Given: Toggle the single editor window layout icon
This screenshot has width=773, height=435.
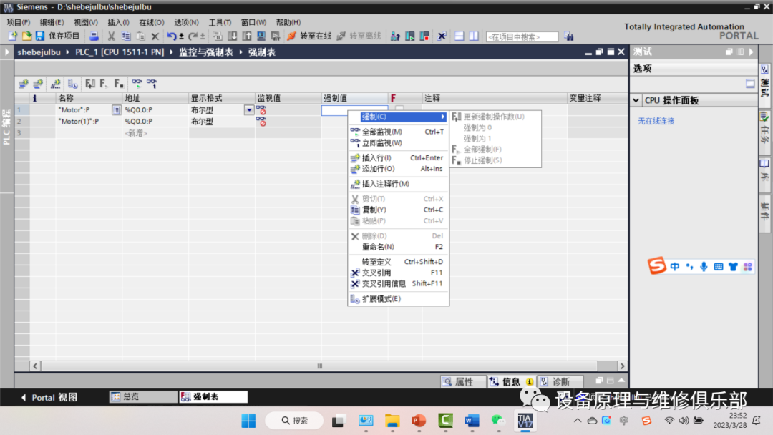Looking at the screenshot, I should (458, 36).
